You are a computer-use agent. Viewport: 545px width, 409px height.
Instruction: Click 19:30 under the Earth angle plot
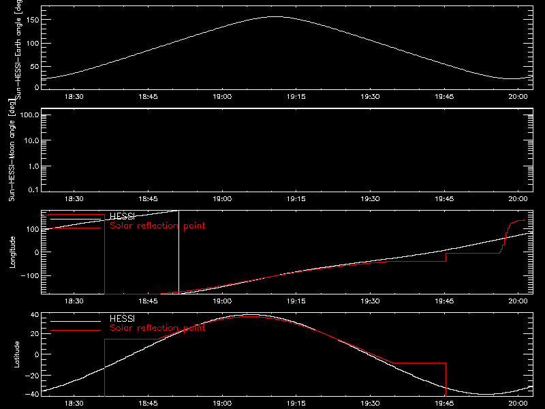370,97
